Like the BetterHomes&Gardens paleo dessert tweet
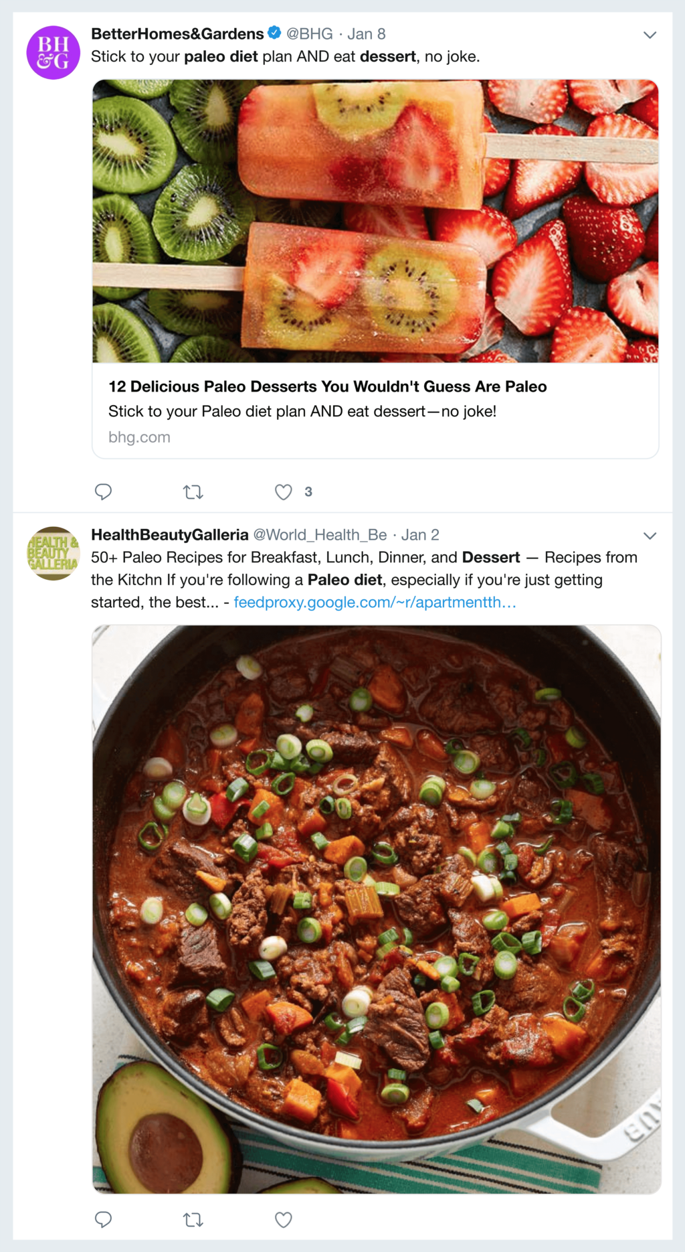The width and height of the screenshot is (685, 1252). (284, 492)
